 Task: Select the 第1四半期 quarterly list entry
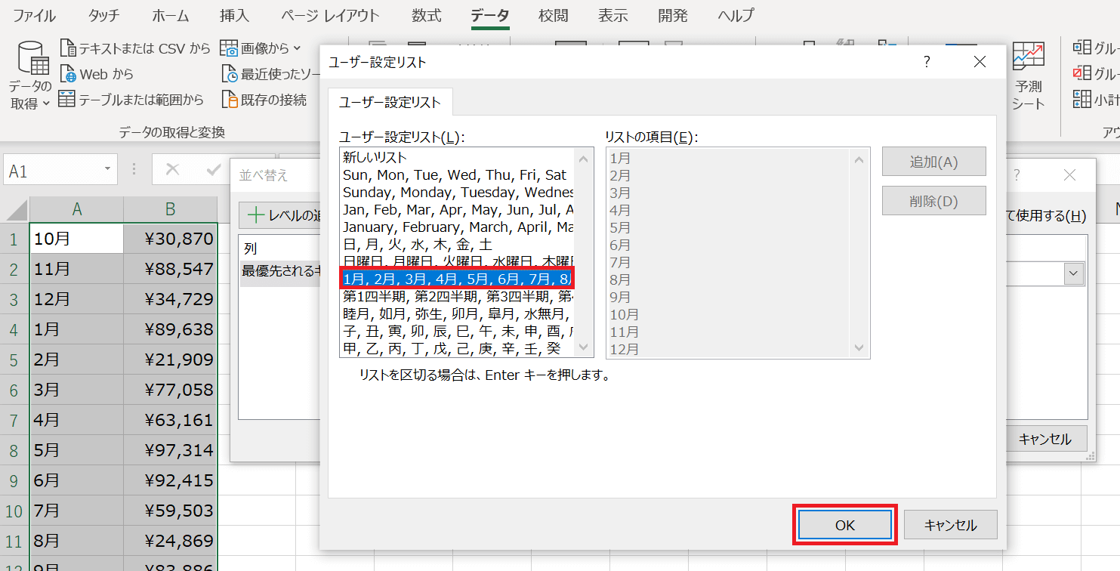(x=455, y=296)
